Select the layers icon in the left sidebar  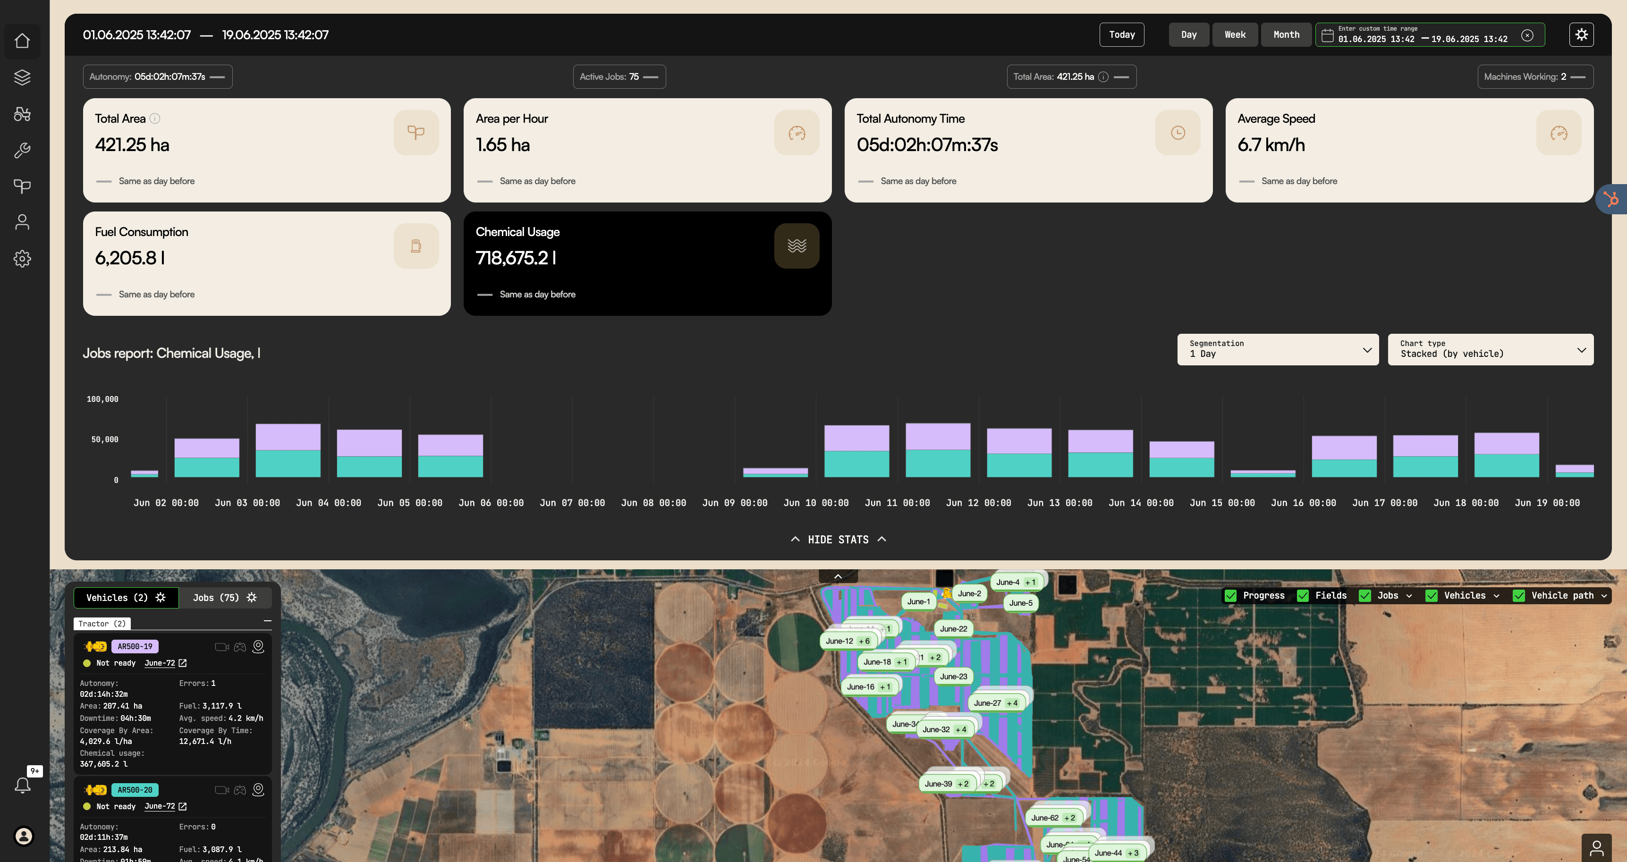[23, 77]
